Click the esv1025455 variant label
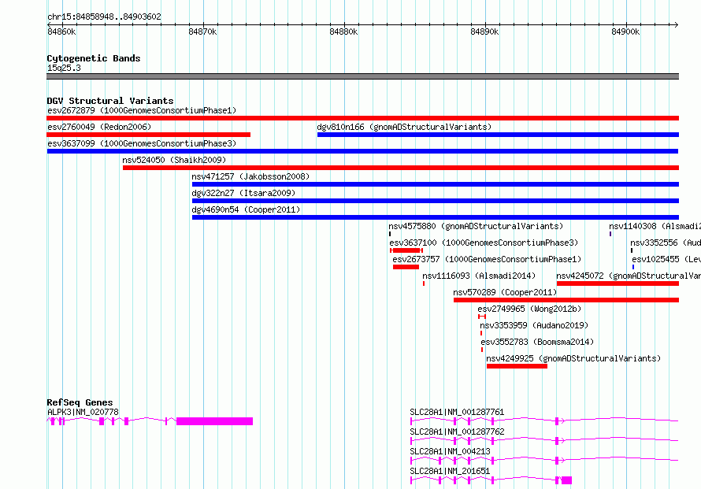This screenshot has height=489, width=701. tap(666, 259)
